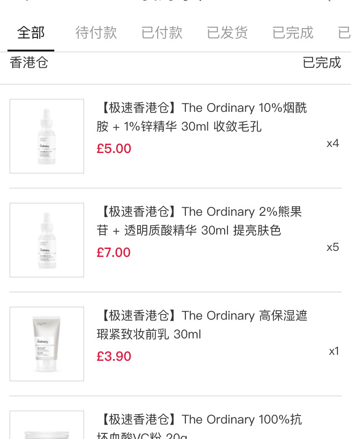351x439 pixels.
Task: Open the 10%烟酰胺 + 1%锌精华 title
Action: click(202, 117)
